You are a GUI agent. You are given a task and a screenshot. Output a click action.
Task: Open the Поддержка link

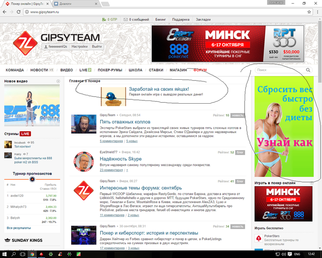click(181, 19)
